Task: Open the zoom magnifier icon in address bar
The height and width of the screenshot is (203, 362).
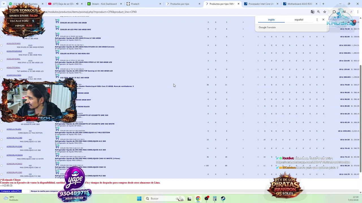Action: tap(318, 12)
